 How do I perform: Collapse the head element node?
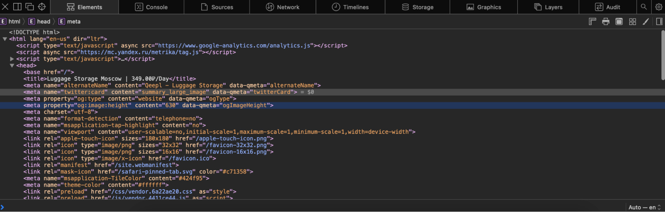pyautogui.click(x=12, y=66)
